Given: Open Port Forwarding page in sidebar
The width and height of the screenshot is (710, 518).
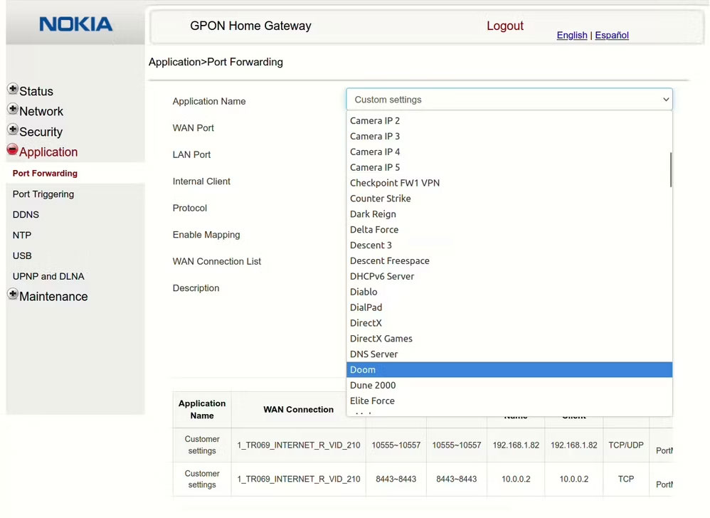Looking at the screenshot, I should click(45, 174).
